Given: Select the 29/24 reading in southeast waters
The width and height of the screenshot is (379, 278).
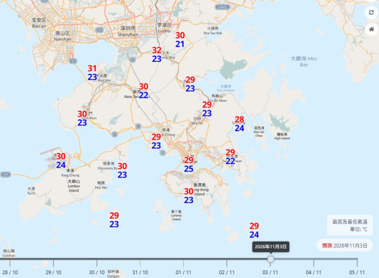Looking at the screenshot, I should coord(254,230).
